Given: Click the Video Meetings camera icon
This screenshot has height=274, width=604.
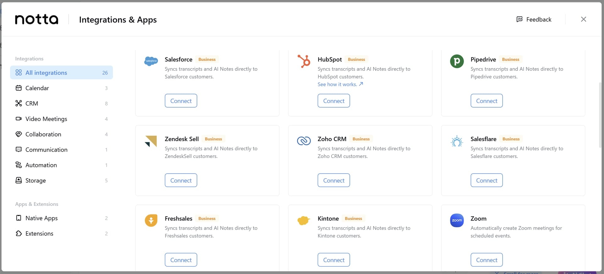Looking at the screenshot, I should [x=19, y=119].
